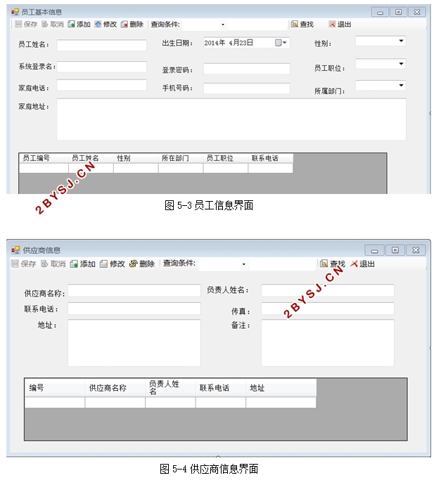
Task: Click the 传真 fax input field
Action: point(328,309)
